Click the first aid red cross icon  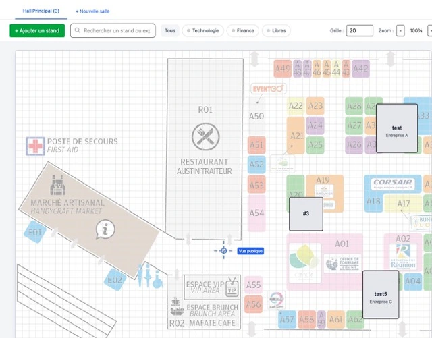[x=35, y=146]
